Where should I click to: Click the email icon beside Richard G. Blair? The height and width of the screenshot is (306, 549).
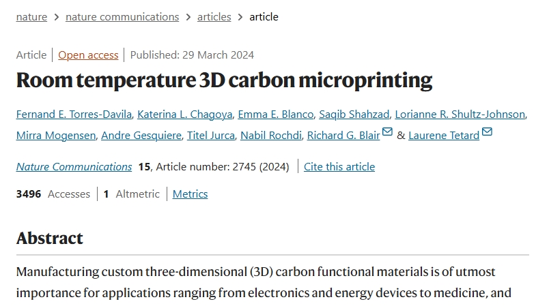tap(387, 132)
